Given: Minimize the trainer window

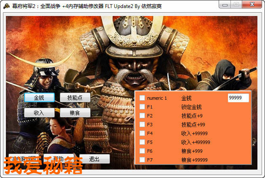Looking at the screenshot, I should click(x=225, y=5).
